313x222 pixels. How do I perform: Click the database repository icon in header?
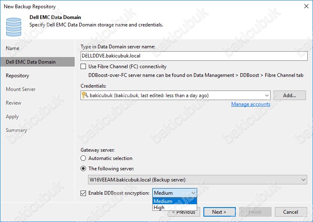click(x=14, y=27)
